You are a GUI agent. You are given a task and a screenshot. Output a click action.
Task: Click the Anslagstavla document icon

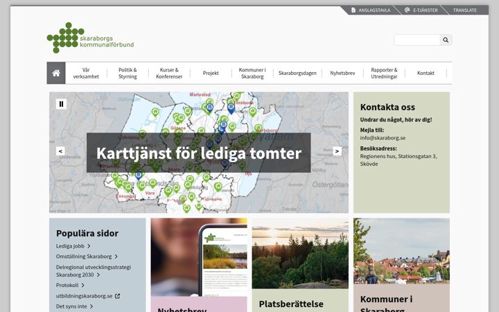coord(353,10)
